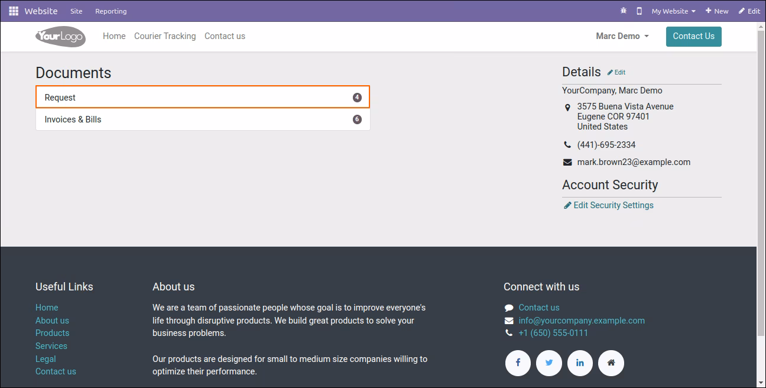Open the Request documents row
This screenshot has height=388, width=766.
pyautogui.click(x=203, y=98)
